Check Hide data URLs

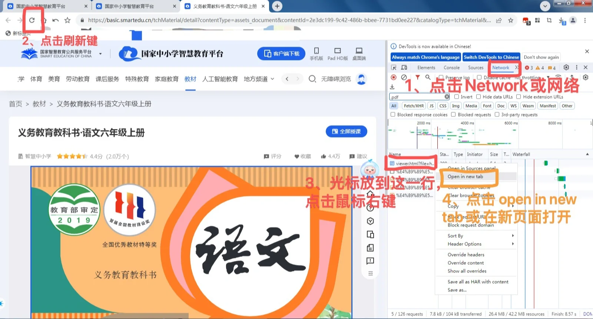point(478,97)
